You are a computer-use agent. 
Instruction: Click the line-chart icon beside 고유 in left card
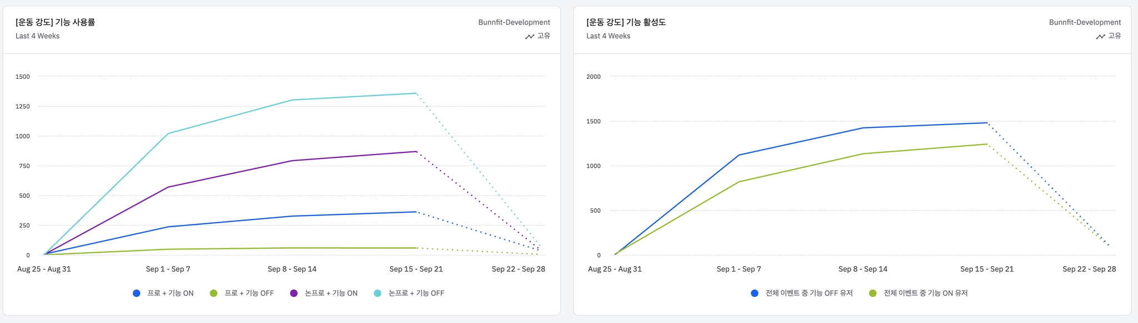tap(530, 36)
